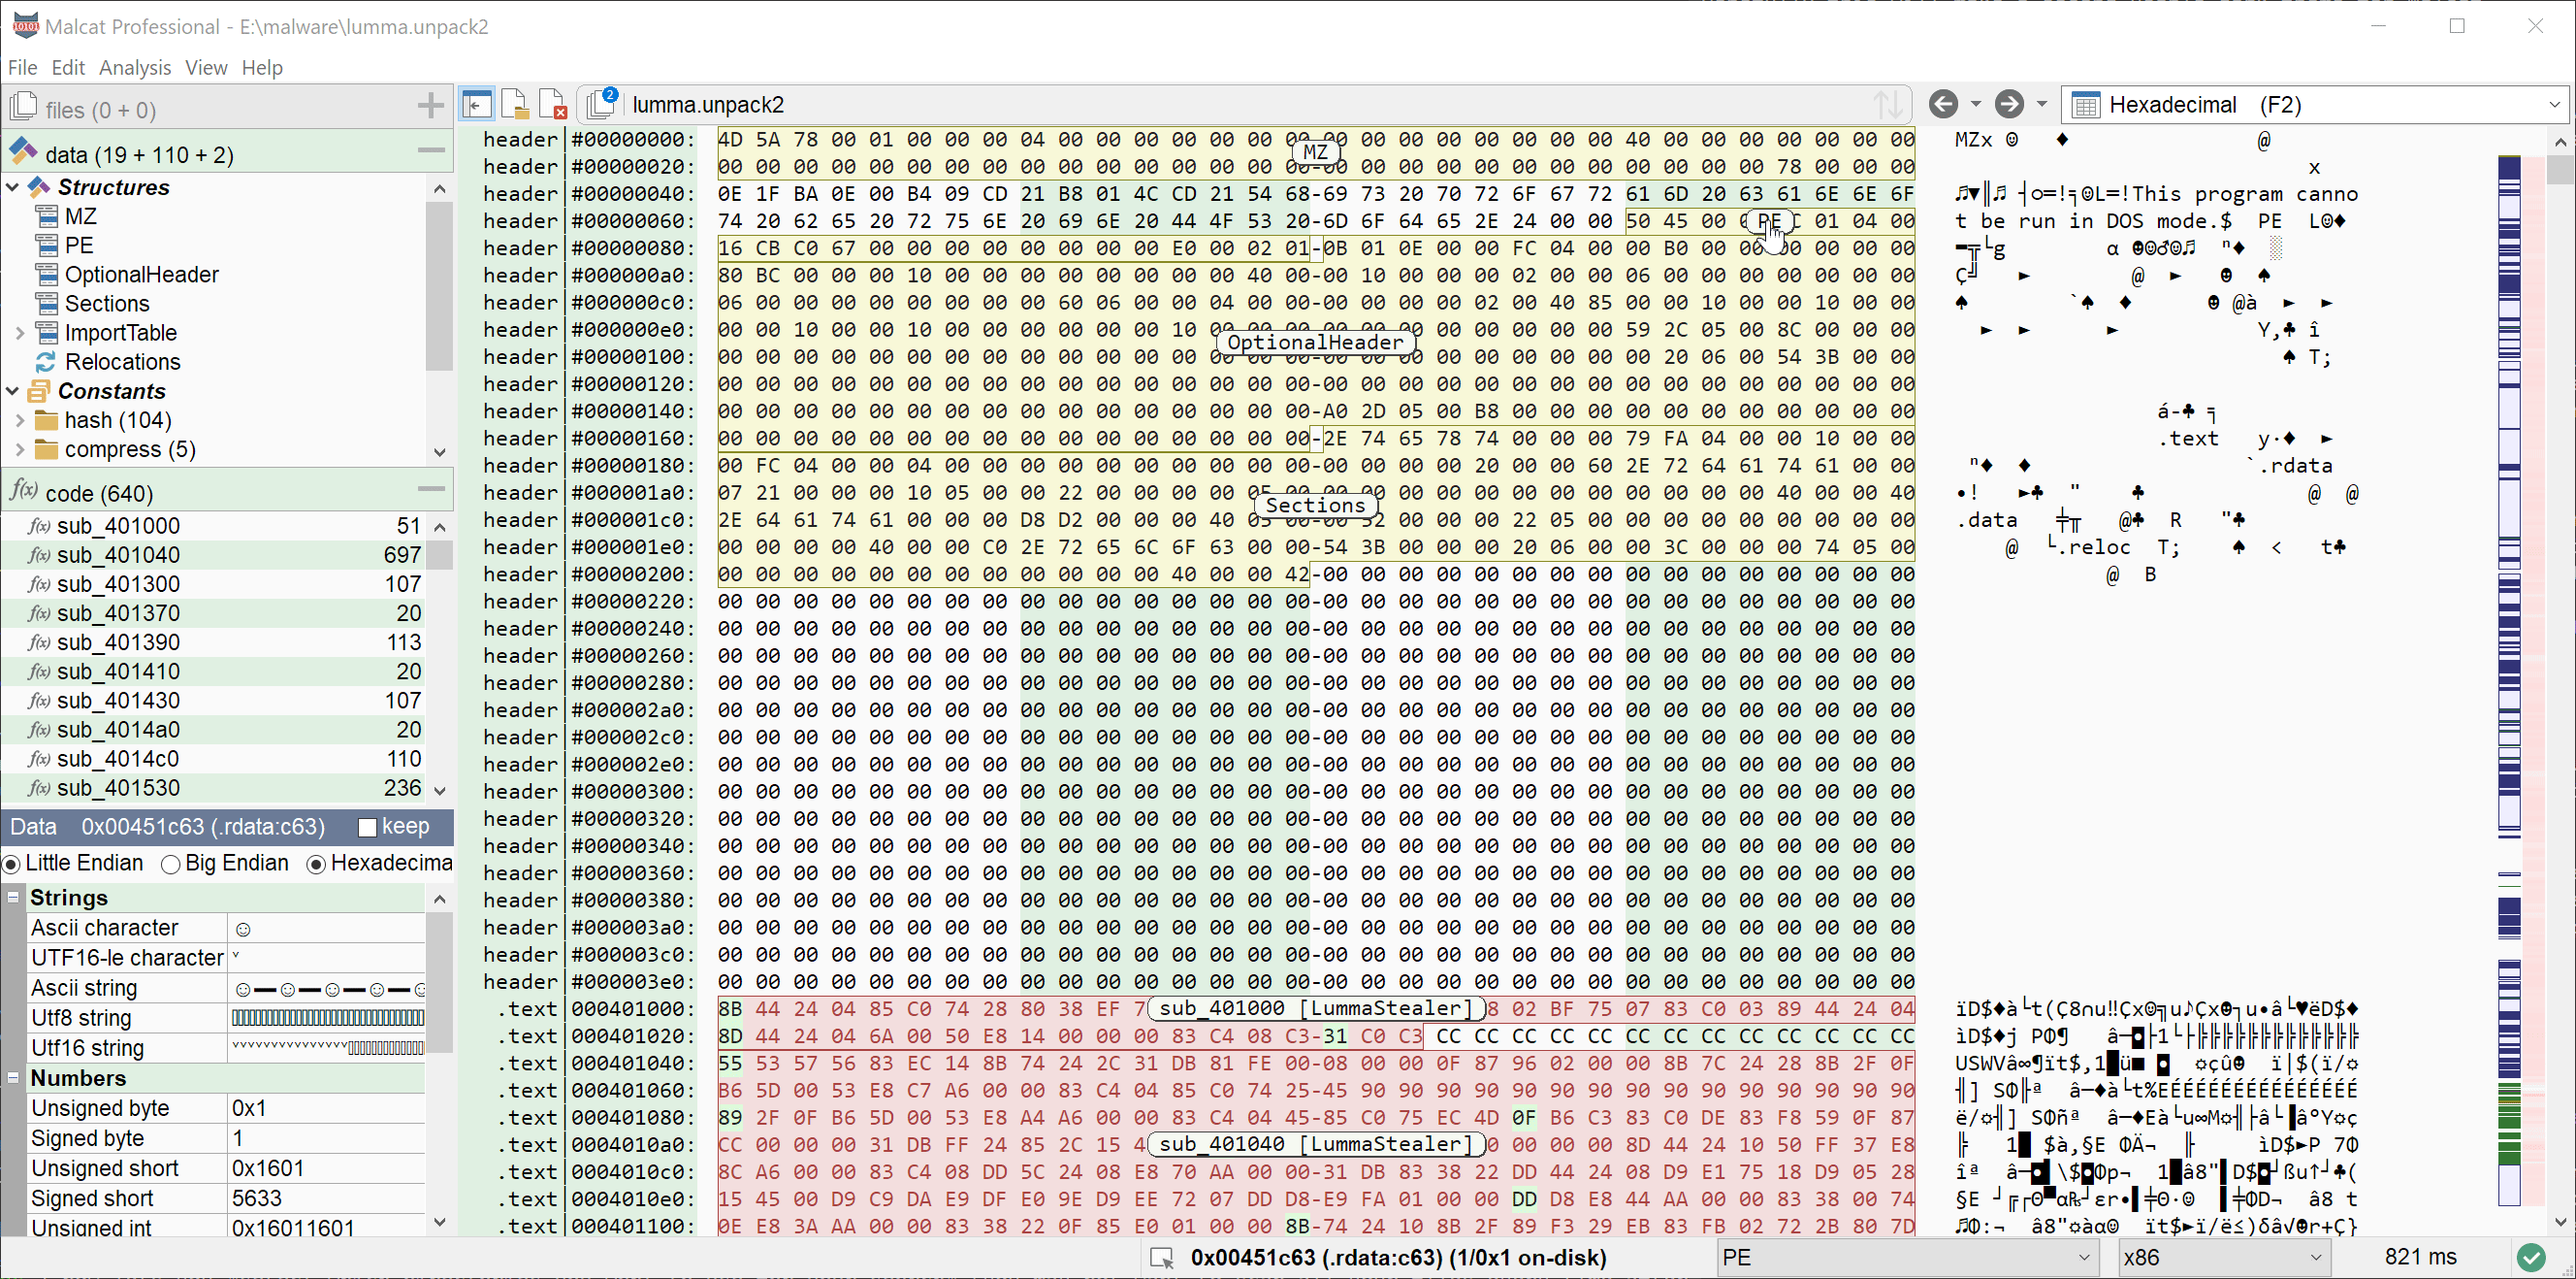Toggle the keep checkbox
The image size is (2576, 1279).
click(x=367, y=827)
